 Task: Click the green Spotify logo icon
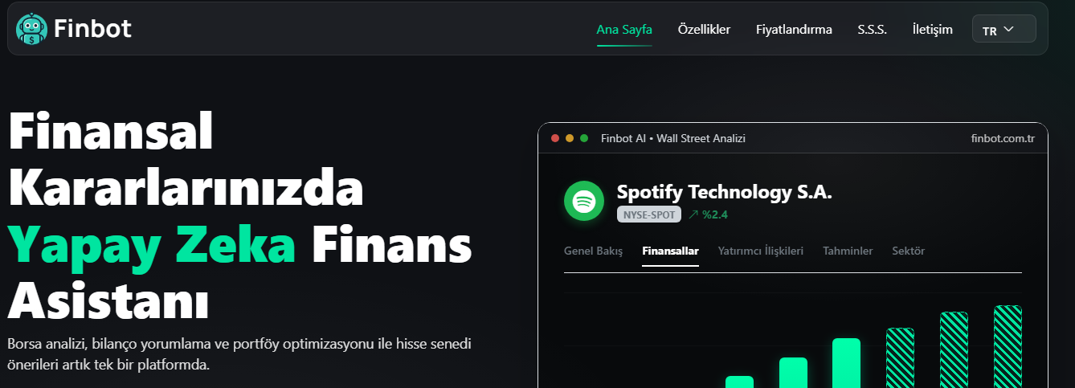coord(584,201)
